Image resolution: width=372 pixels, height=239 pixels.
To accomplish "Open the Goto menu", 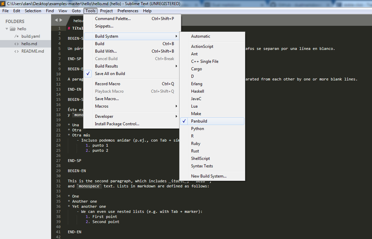I will [x=76, y=11].
